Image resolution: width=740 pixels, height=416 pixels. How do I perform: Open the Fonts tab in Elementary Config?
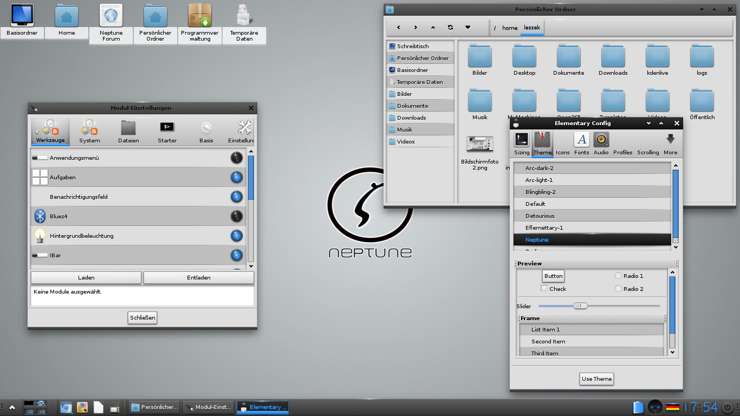tap(582, 144)
